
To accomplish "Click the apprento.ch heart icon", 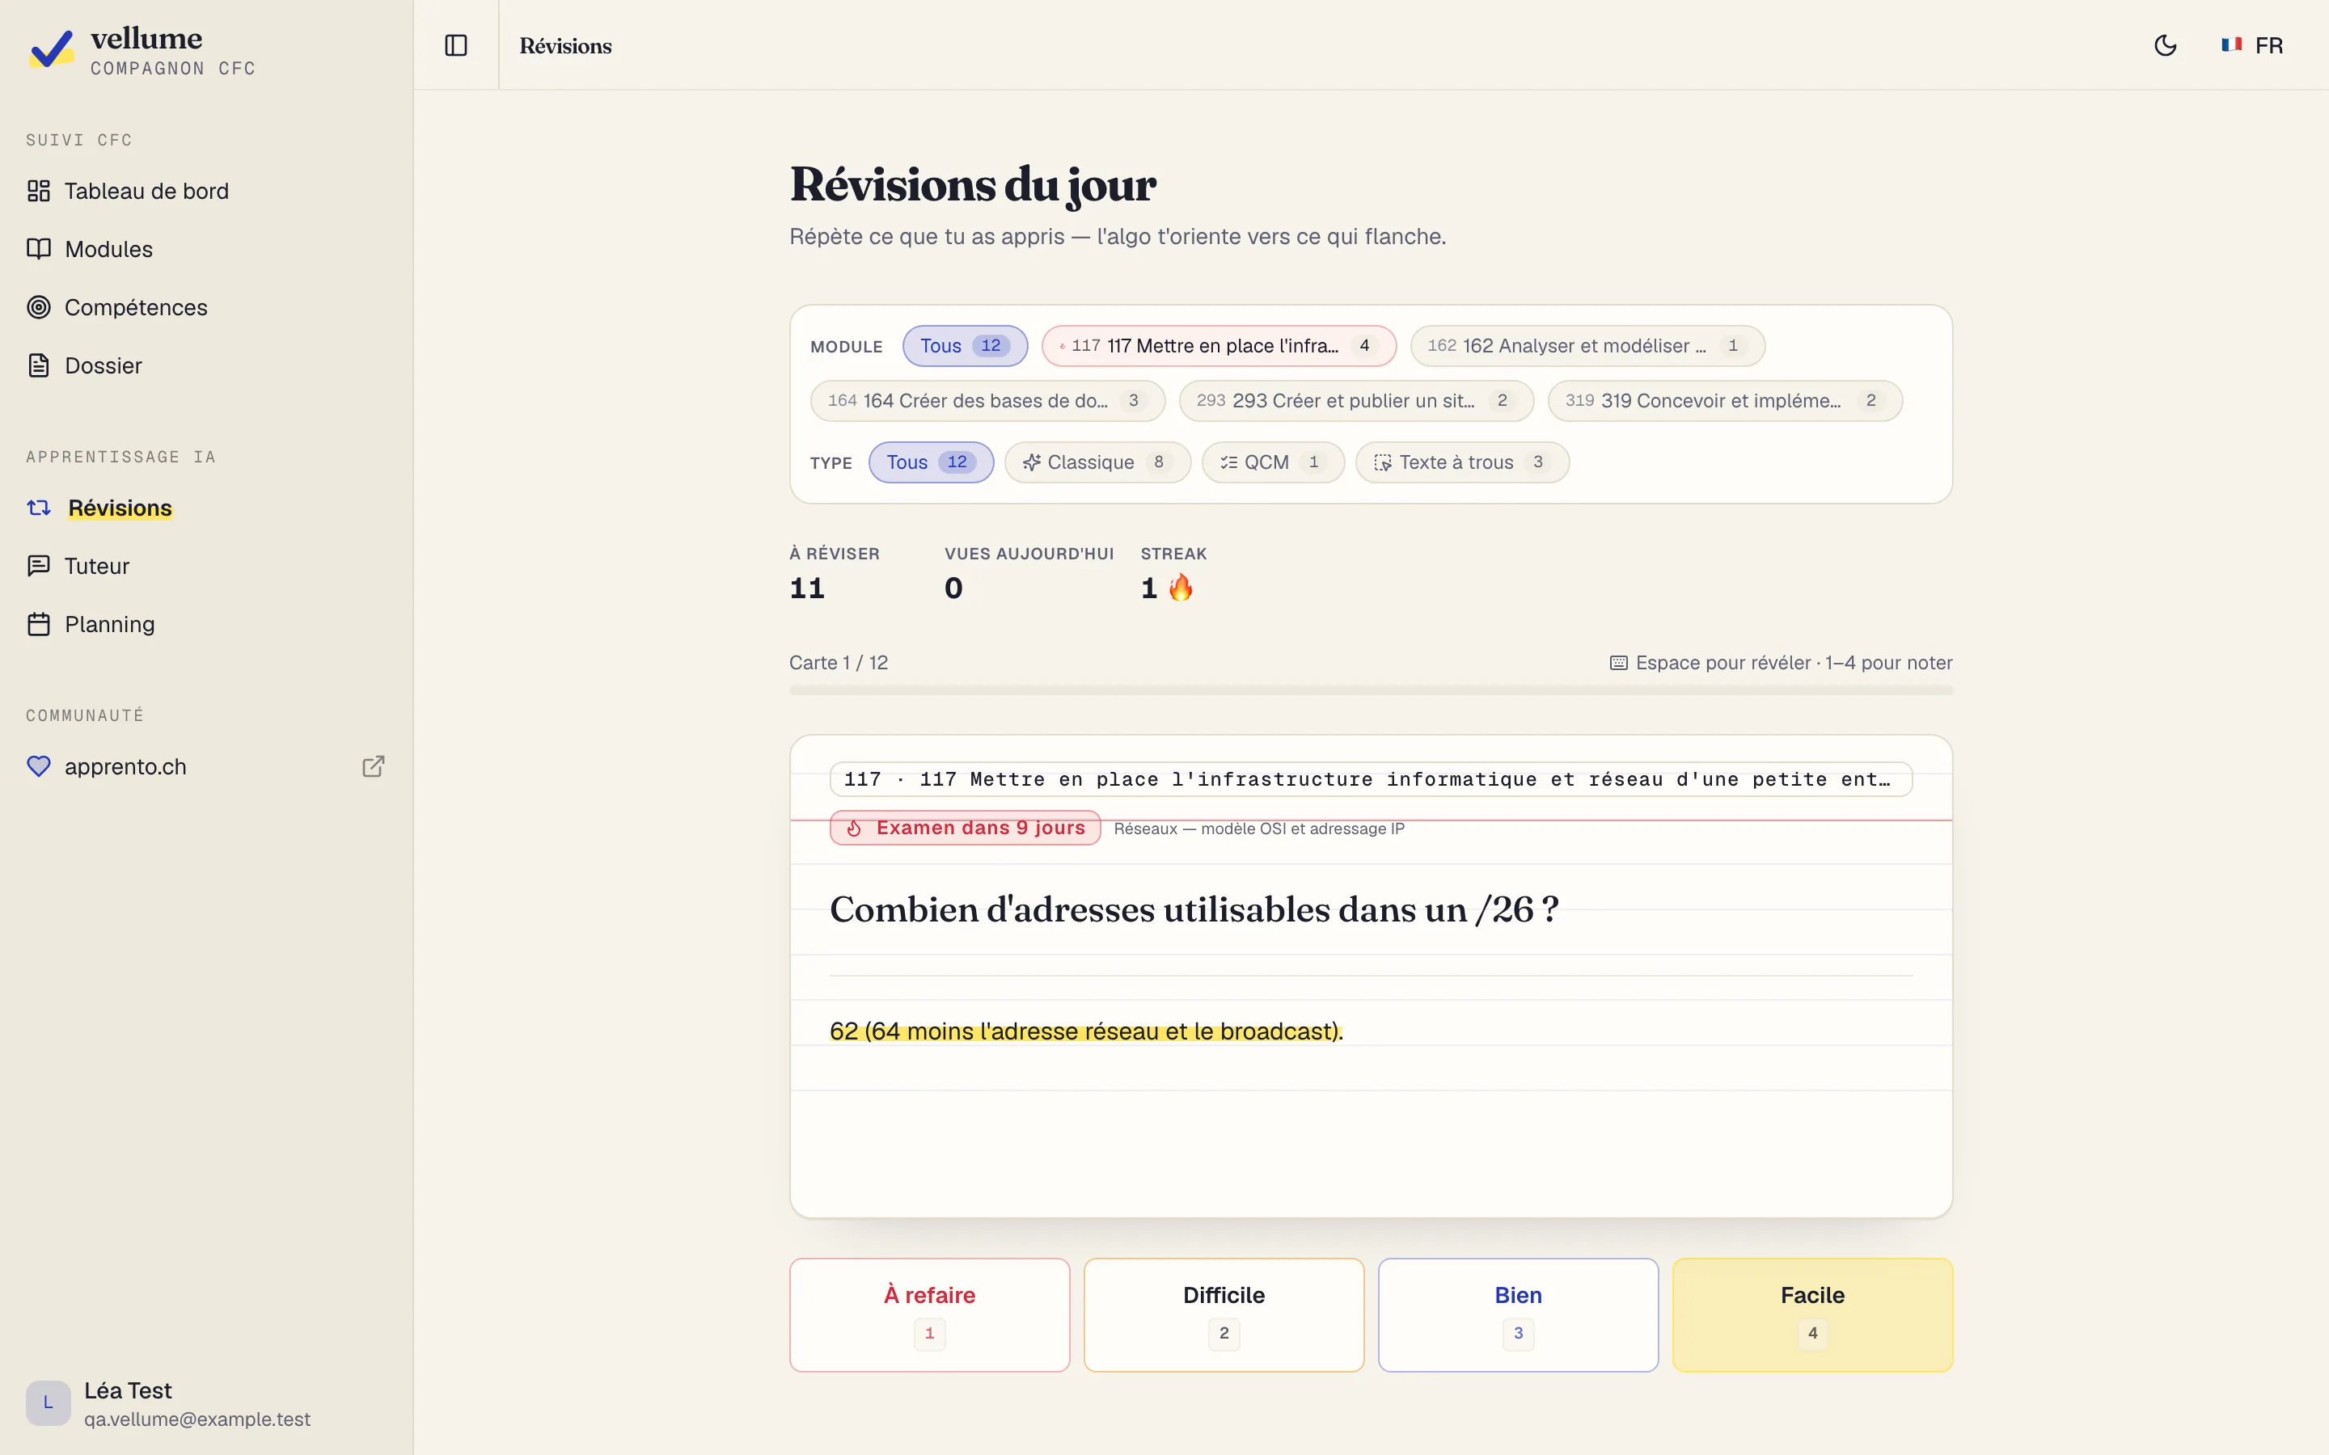I will [x=39, y=766].
